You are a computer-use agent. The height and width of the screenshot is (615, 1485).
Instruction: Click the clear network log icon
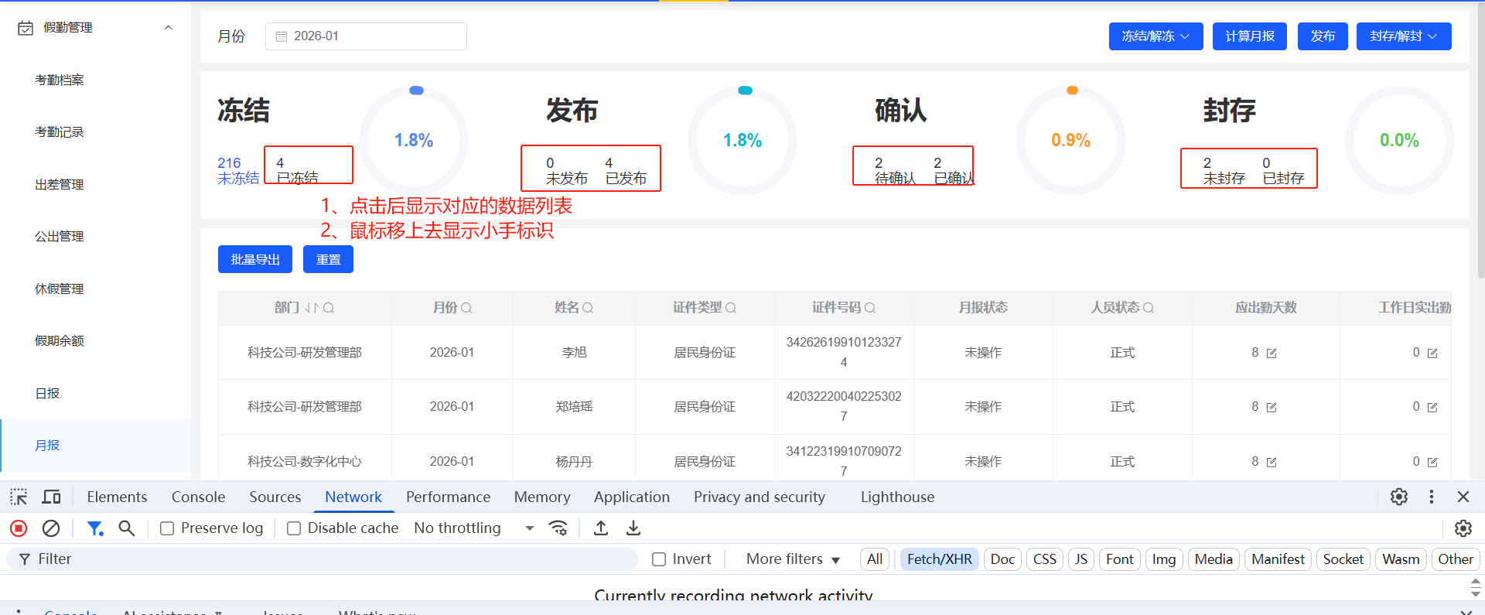51,528
